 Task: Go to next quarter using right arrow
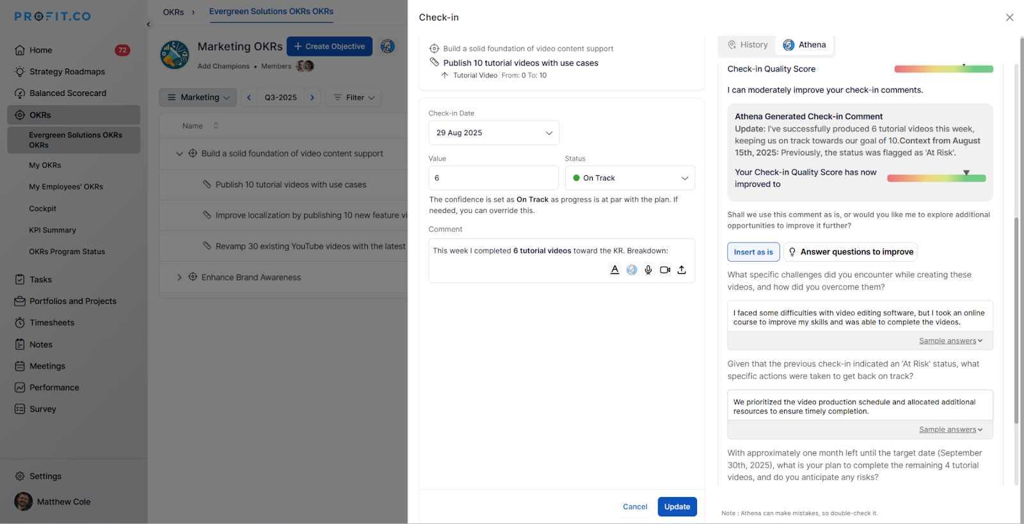pyautogui.click(x=312, y=97)
